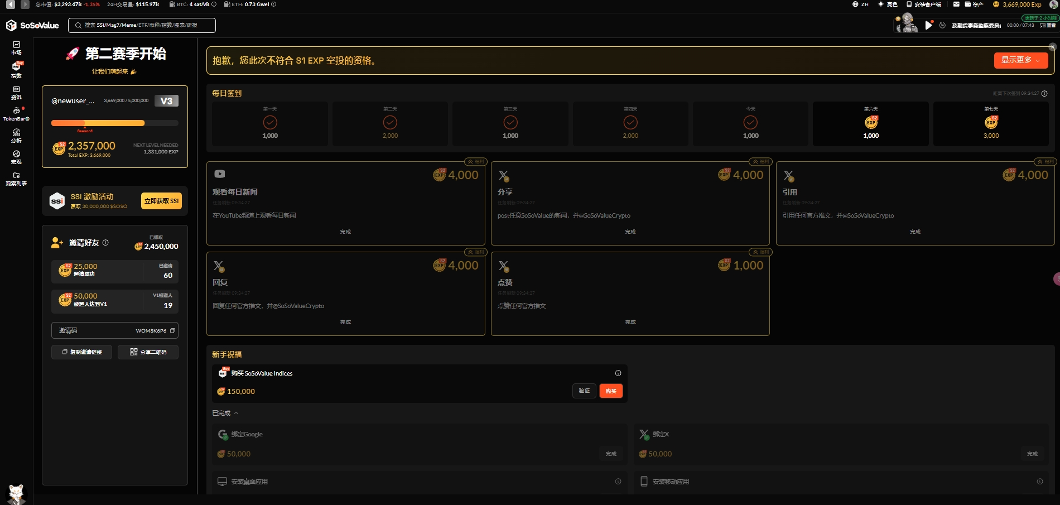Open TokenBar in the sidebar
The height and width of the screenshot is (505, 1060).
tap(16, 114)
